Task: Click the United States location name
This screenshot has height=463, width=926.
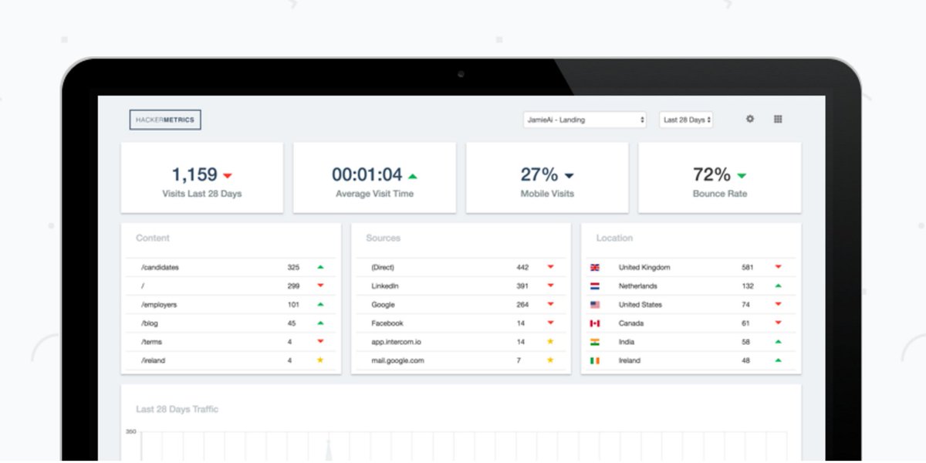Action: pos(640,305)
